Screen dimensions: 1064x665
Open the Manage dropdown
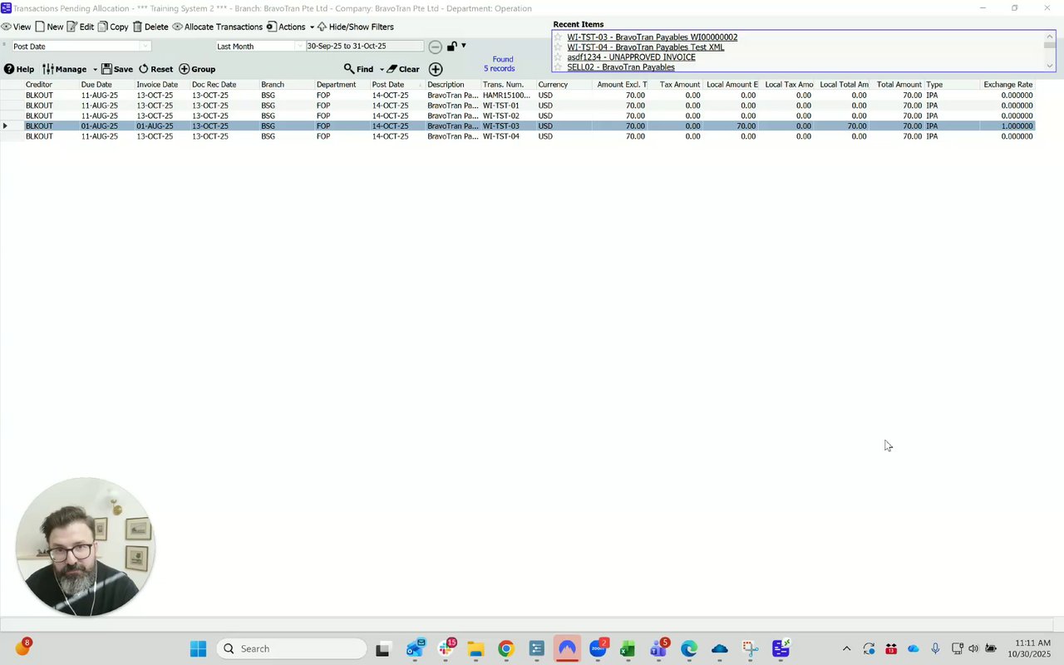[70, 69]
